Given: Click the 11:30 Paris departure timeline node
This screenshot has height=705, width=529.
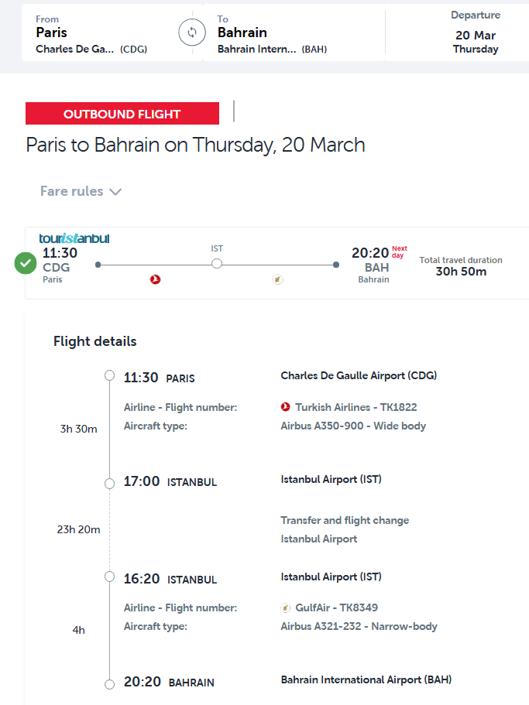Looking at the screenshot, I should point(109,376).
